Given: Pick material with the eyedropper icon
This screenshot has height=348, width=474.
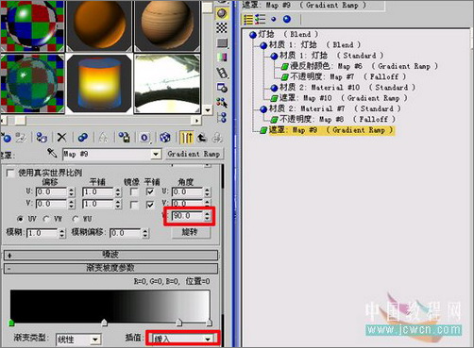Looking at the screenshot, I should coord(52,153).
